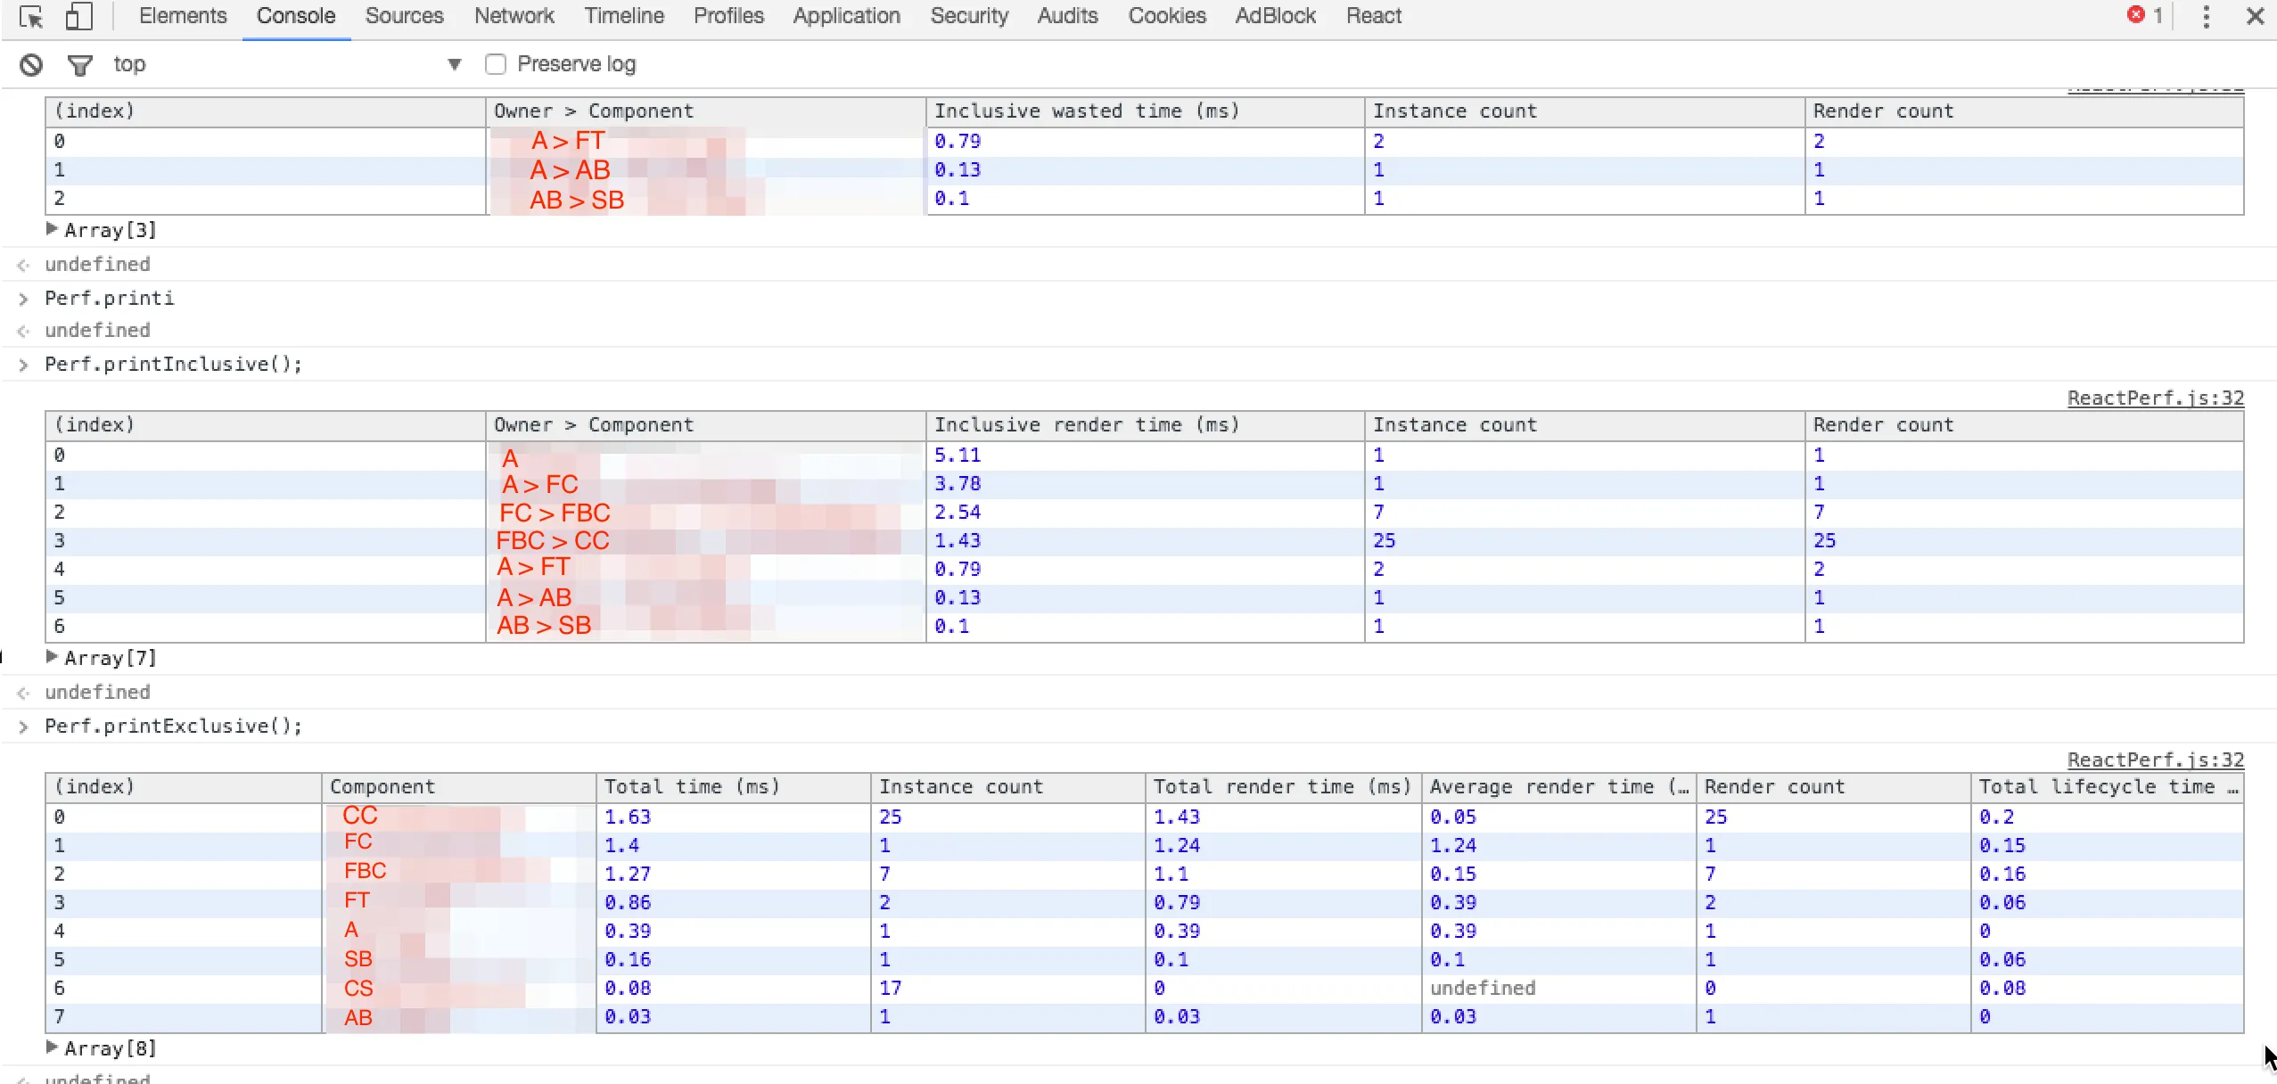Switch to the Elements tab
The height and width of the screenshot is (1084, 2277).
point(183,16)
